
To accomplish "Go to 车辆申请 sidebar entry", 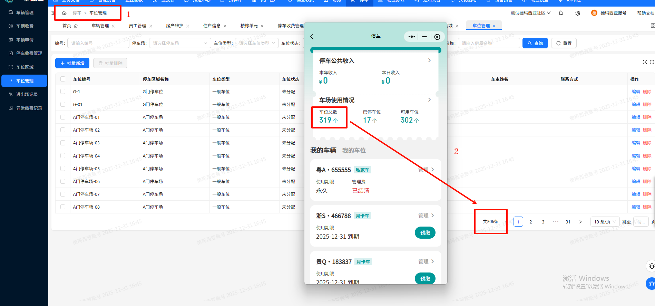I will click(x=24, y=40).
